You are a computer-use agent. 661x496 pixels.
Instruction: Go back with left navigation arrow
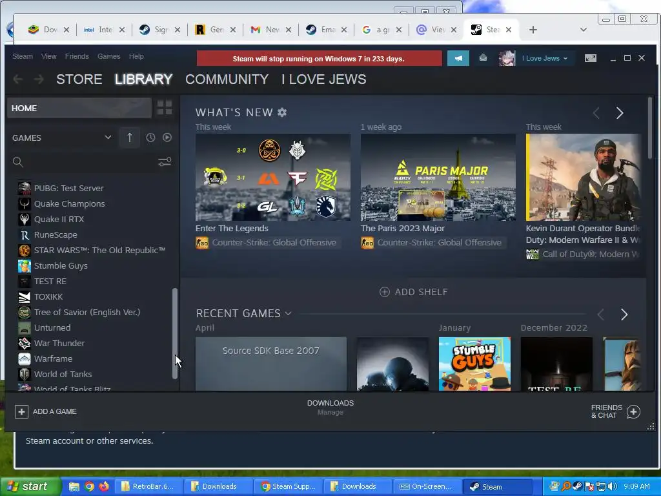(x=17, y=79)
